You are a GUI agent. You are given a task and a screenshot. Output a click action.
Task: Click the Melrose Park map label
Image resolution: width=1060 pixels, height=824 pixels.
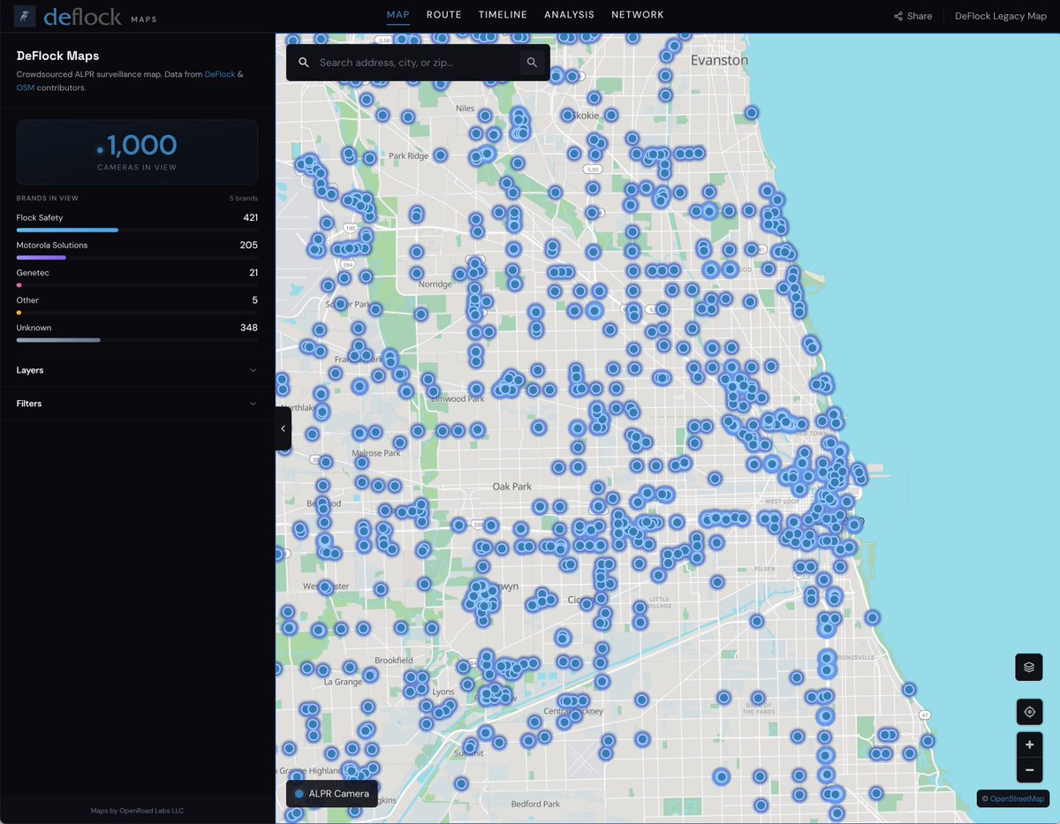point(376,453)
